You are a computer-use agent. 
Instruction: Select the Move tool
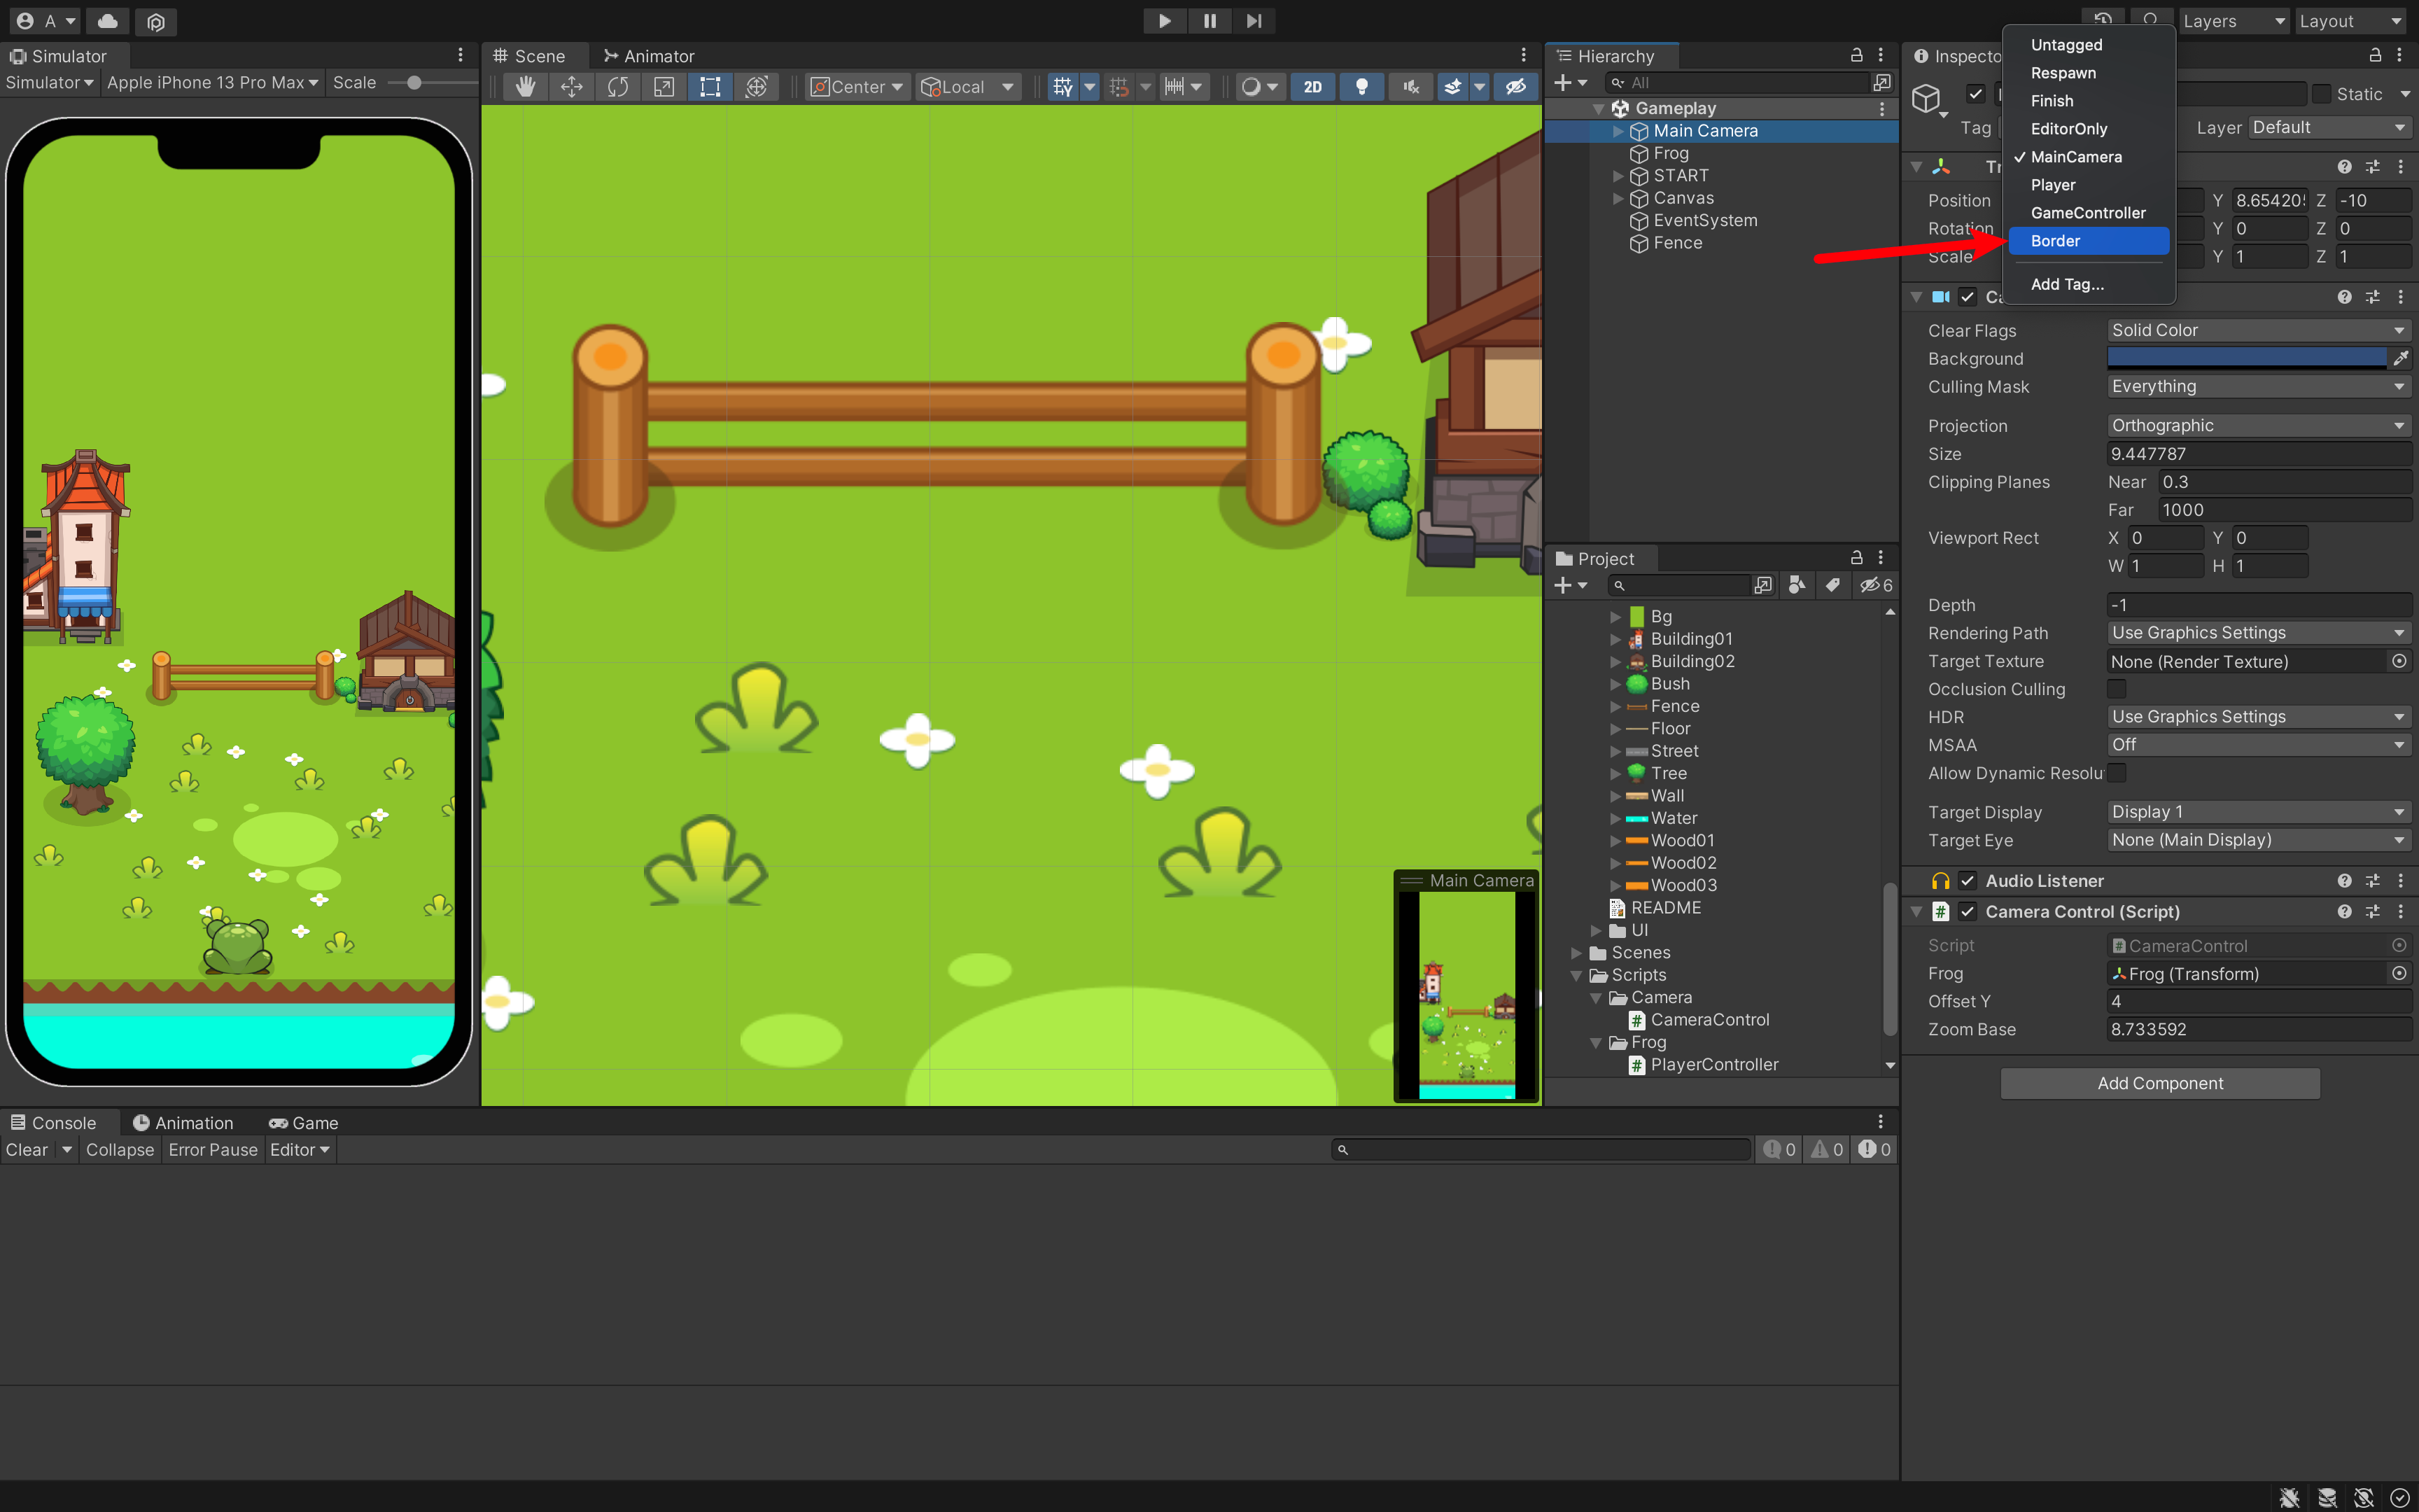572,87
